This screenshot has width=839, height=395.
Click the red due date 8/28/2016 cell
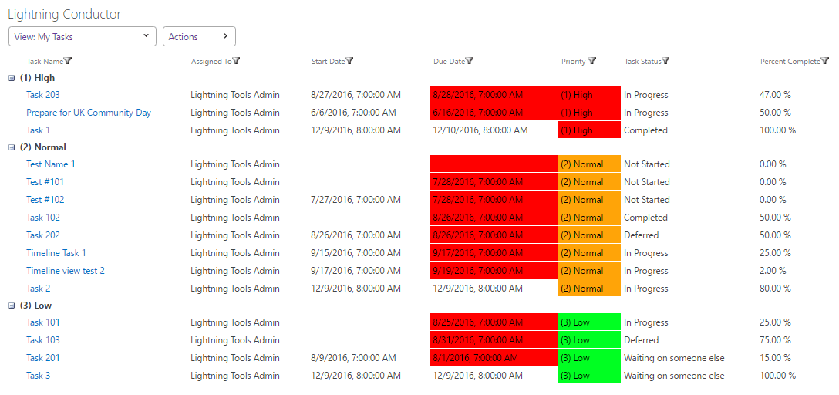(494, 95)
